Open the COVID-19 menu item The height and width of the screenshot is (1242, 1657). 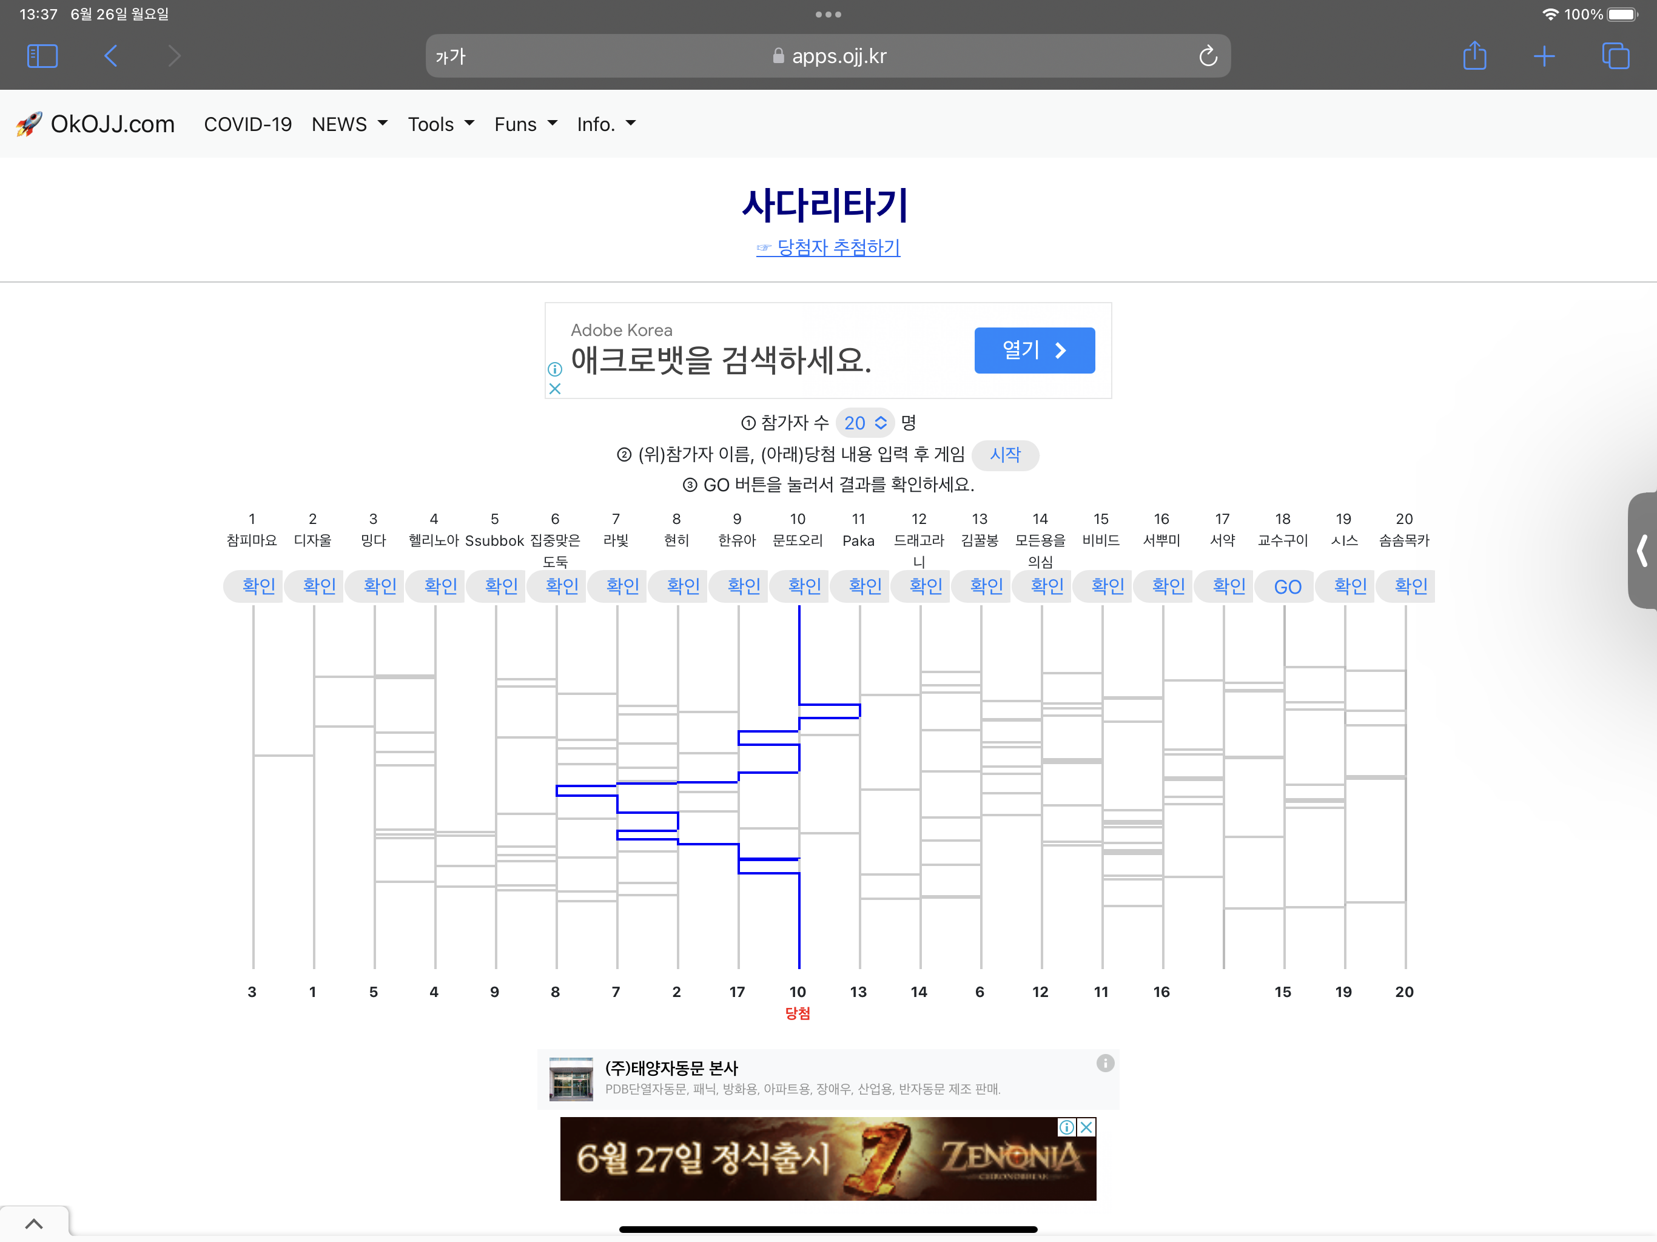tap(248, 124)
